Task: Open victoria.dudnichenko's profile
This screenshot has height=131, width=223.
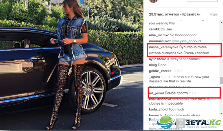Action: 166,53
